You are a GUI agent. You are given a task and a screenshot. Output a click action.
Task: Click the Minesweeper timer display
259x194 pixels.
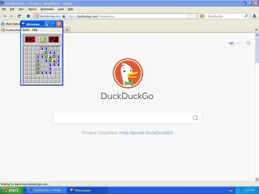(54, 40)
